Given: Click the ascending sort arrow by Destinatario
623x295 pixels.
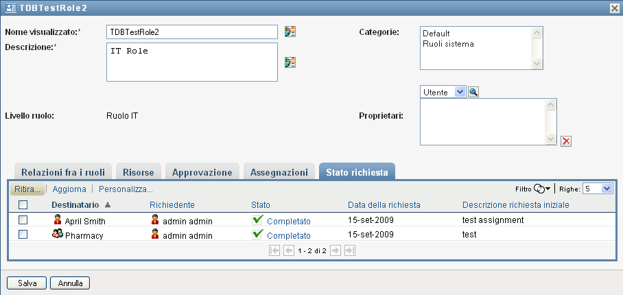Looking at the screenshot, I should (x=107, y=205).
